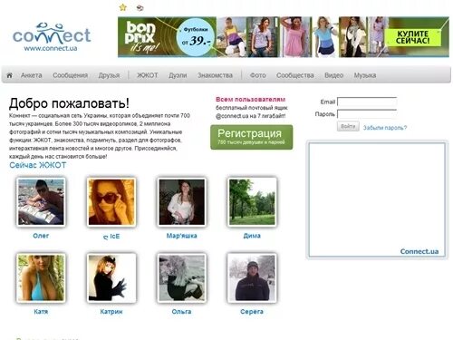
Task: Open the Видео section
Action: pyautogui.click(x=333, y=75)
